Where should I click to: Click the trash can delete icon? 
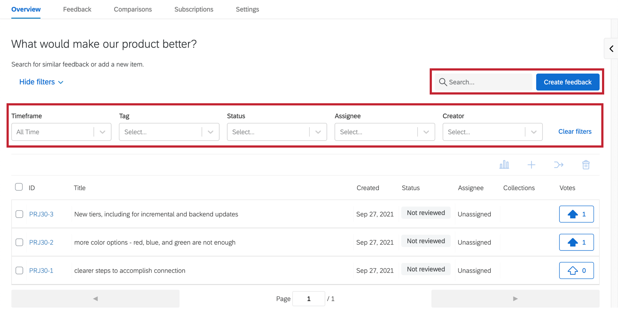(586, 165)
